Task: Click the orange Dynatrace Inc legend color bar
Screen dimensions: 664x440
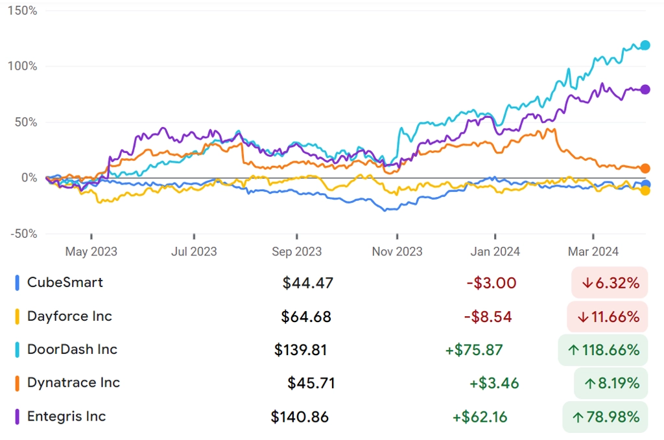Action: [17, 384]
